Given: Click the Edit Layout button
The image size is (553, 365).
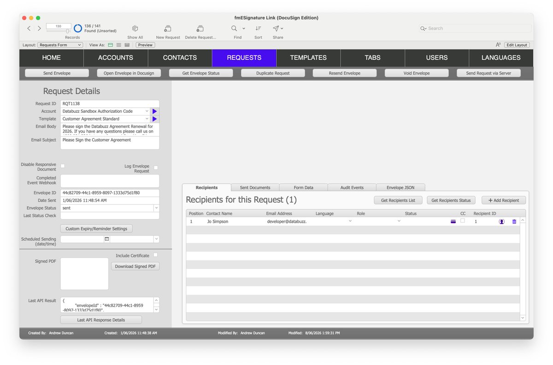Looking at the screenshot, I should tap(517, 45).
